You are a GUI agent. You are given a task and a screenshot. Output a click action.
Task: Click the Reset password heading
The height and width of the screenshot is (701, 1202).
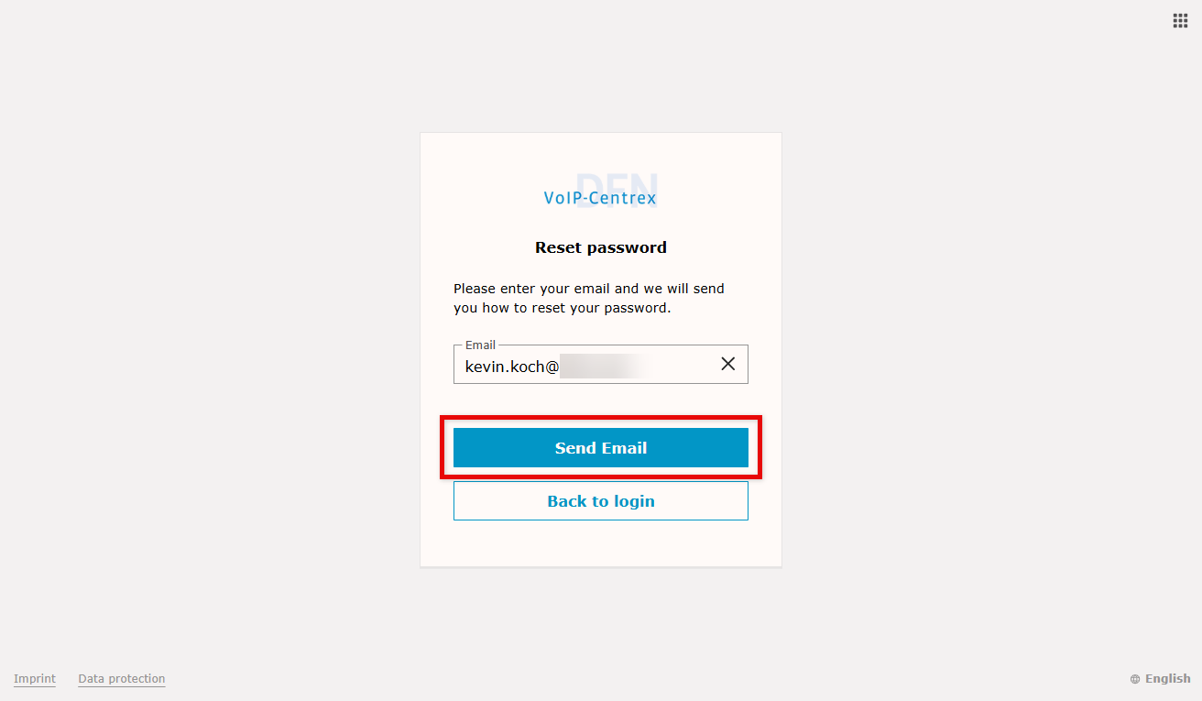[601, 247]
